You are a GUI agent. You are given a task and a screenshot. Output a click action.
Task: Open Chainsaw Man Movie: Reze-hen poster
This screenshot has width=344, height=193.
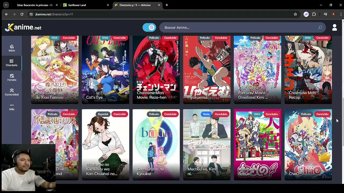coord(156,70)
